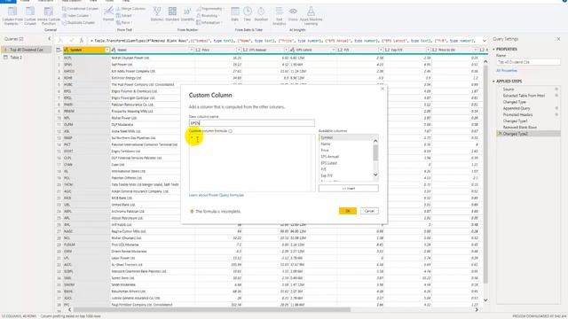Open the Transform ribbon tab
Viewport: 568px width, 319px height.
point(45,1)
